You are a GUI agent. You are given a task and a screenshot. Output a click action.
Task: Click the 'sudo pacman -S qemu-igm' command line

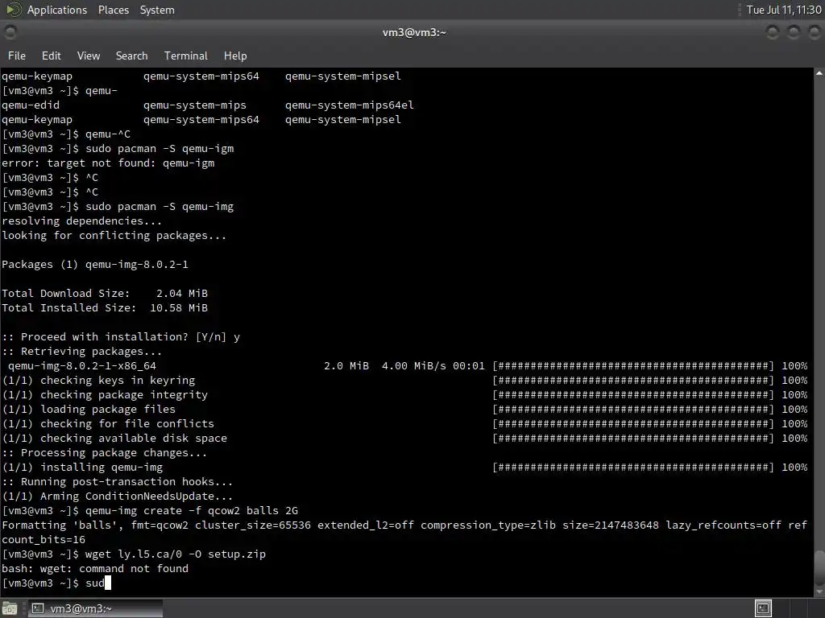[x=118, y=149]
